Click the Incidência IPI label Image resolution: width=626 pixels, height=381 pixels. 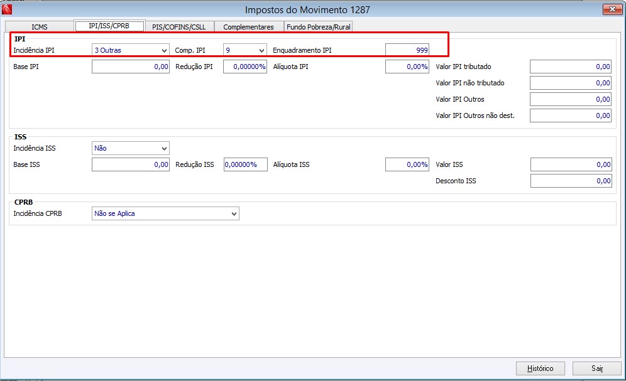point(33,50)
